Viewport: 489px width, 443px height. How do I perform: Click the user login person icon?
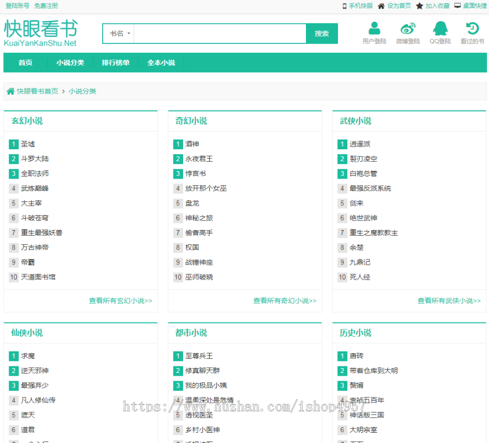point(374,28)
